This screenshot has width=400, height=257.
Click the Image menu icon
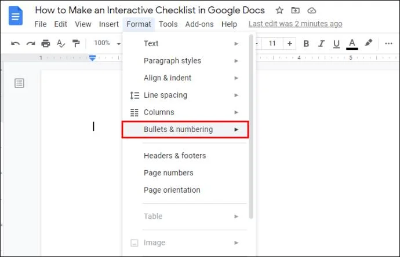(134, 243)
